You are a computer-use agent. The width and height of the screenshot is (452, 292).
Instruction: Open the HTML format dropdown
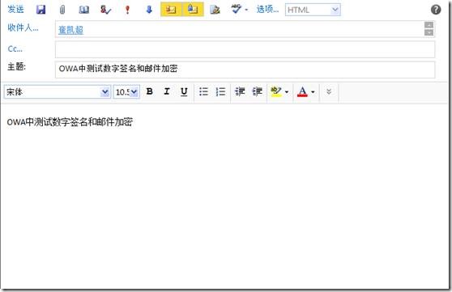[313, 10]
